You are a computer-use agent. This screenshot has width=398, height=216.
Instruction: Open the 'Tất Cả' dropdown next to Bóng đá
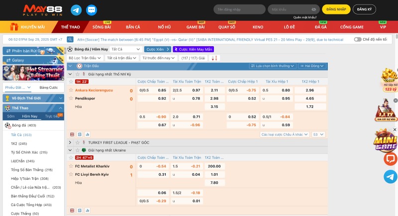tap(125, 49)
